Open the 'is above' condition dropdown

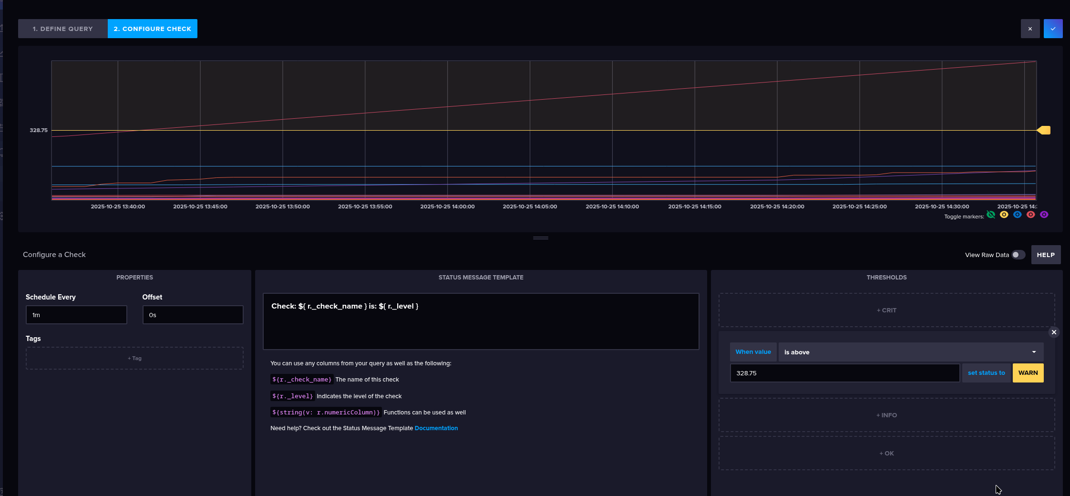(x=910, y=352)
